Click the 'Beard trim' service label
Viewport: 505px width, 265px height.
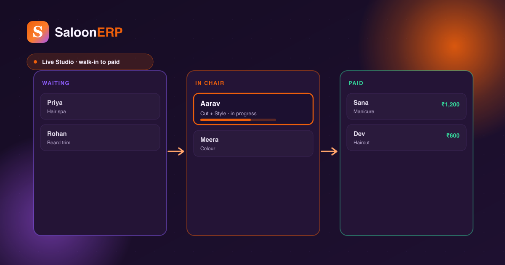[x=59, y=143]
